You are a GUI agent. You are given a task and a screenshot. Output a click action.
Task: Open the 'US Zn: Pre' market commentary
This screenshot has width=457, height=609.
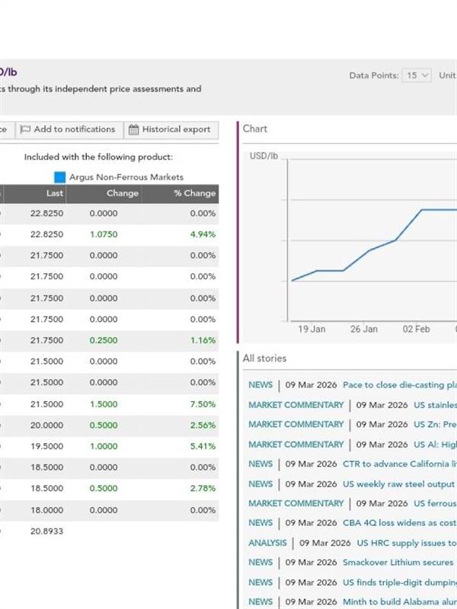[435, 425]
